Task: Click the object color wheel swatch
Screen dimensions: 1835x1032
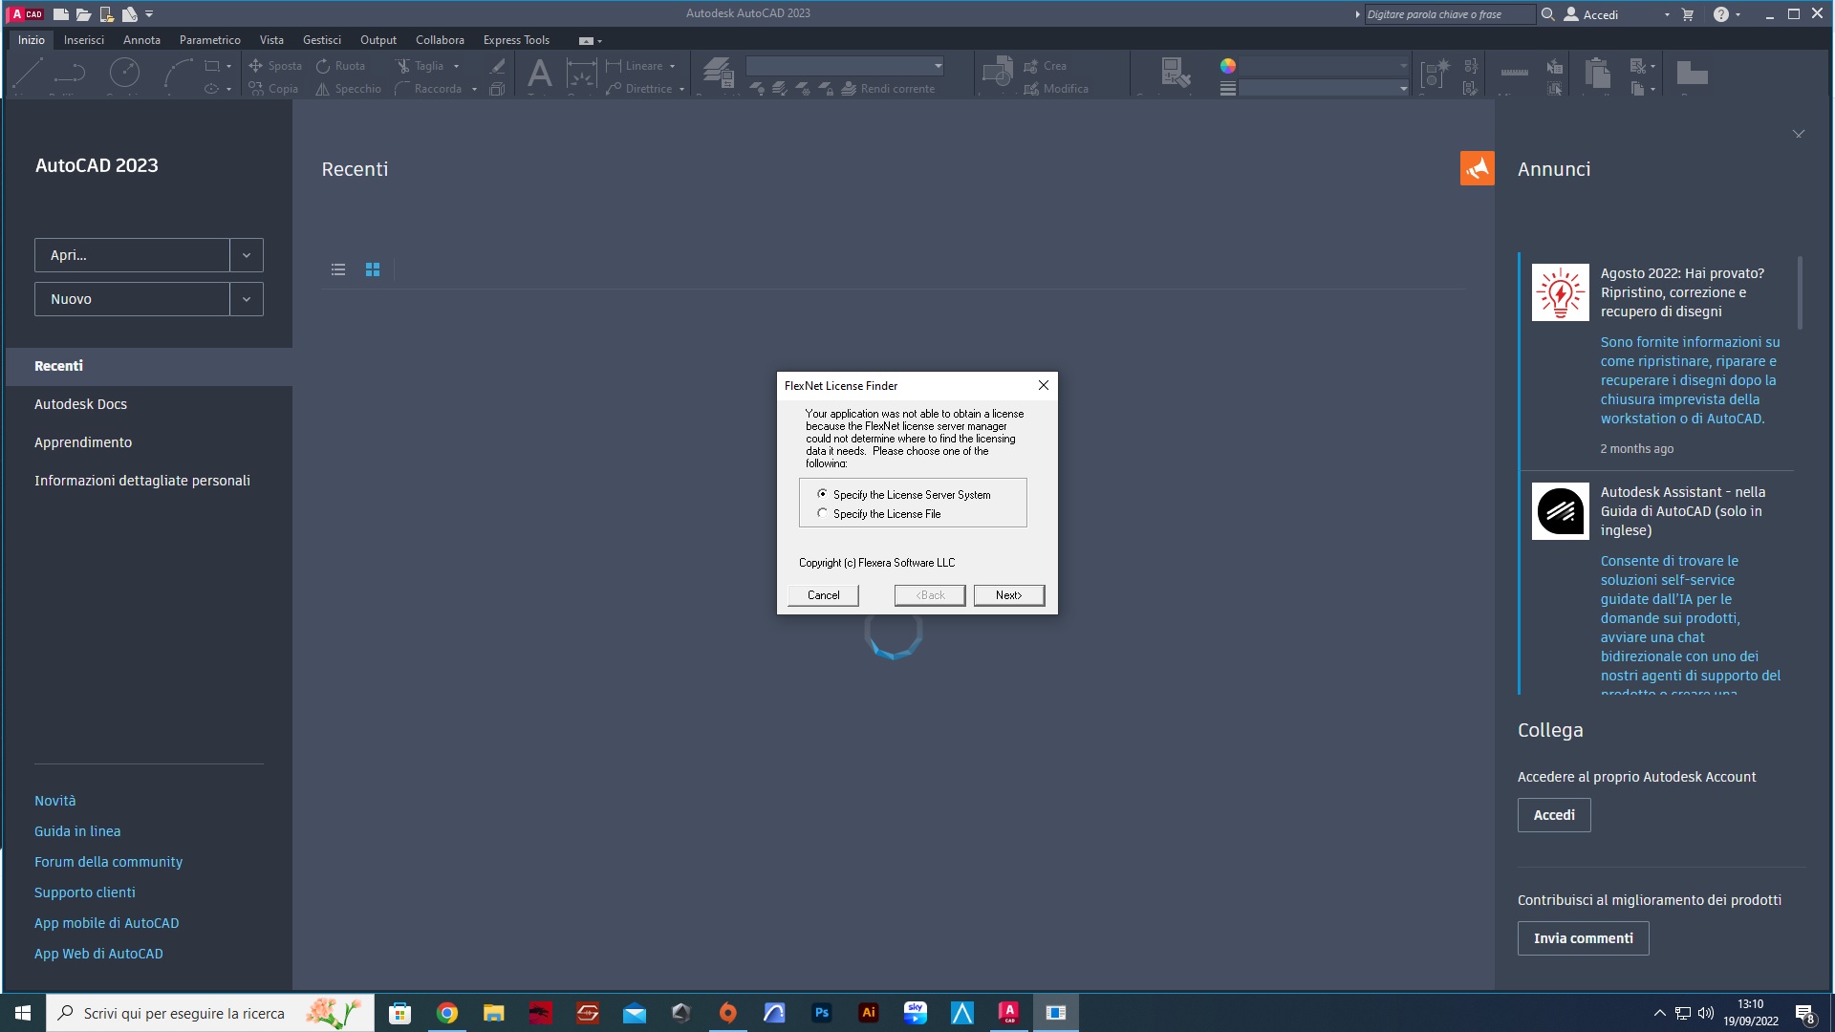Action: 1228,66
